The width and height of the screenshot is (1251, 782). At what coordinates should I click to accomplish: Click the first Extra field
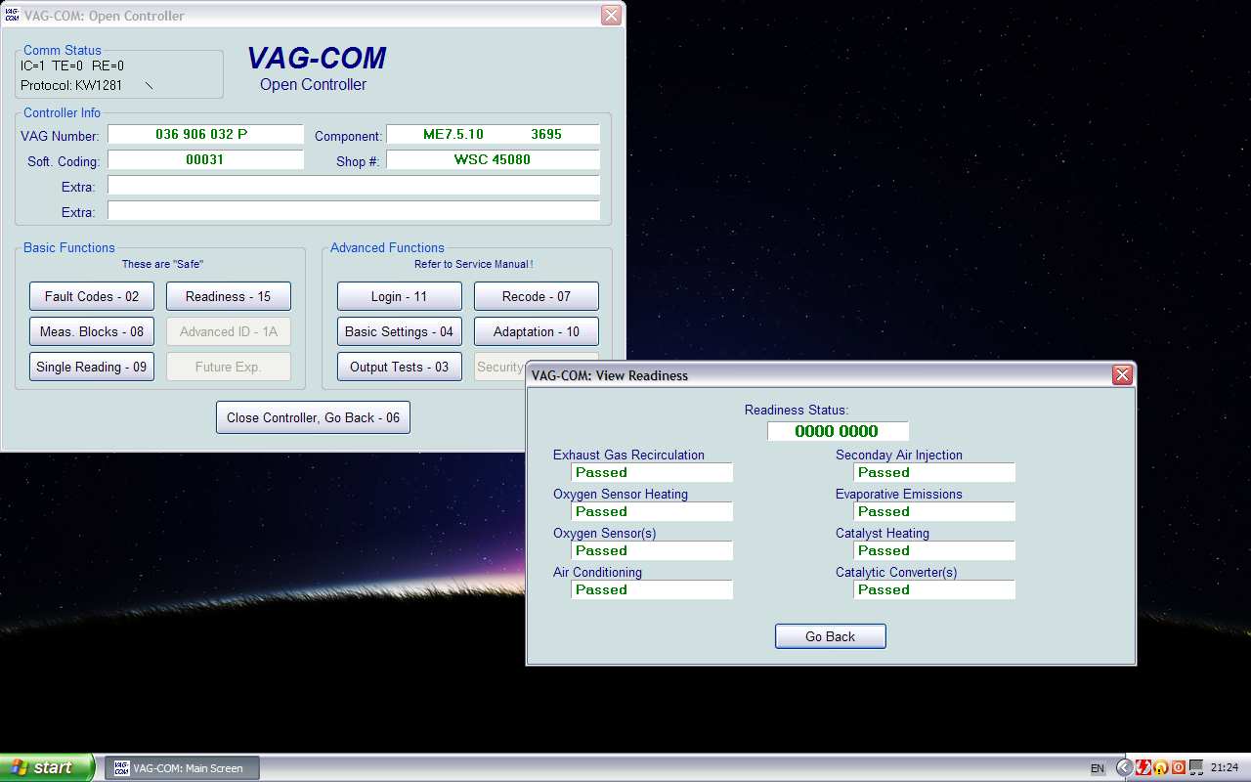[x=354, y=186]
